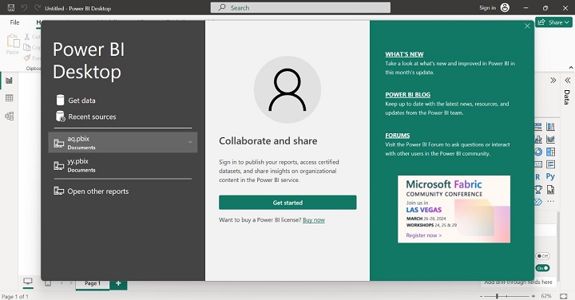Select the paginated report visual icon
The width and height of the screenshot is (575, 300).
[550, 189]
